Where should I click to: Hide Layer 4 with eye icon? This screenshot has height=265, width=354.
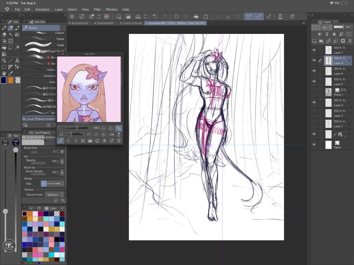pyautogui.click(x=314, y=60)
